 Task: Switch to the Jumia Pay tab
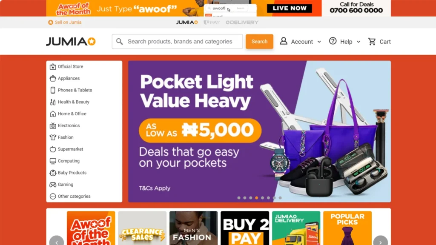(x=212, y=22)
